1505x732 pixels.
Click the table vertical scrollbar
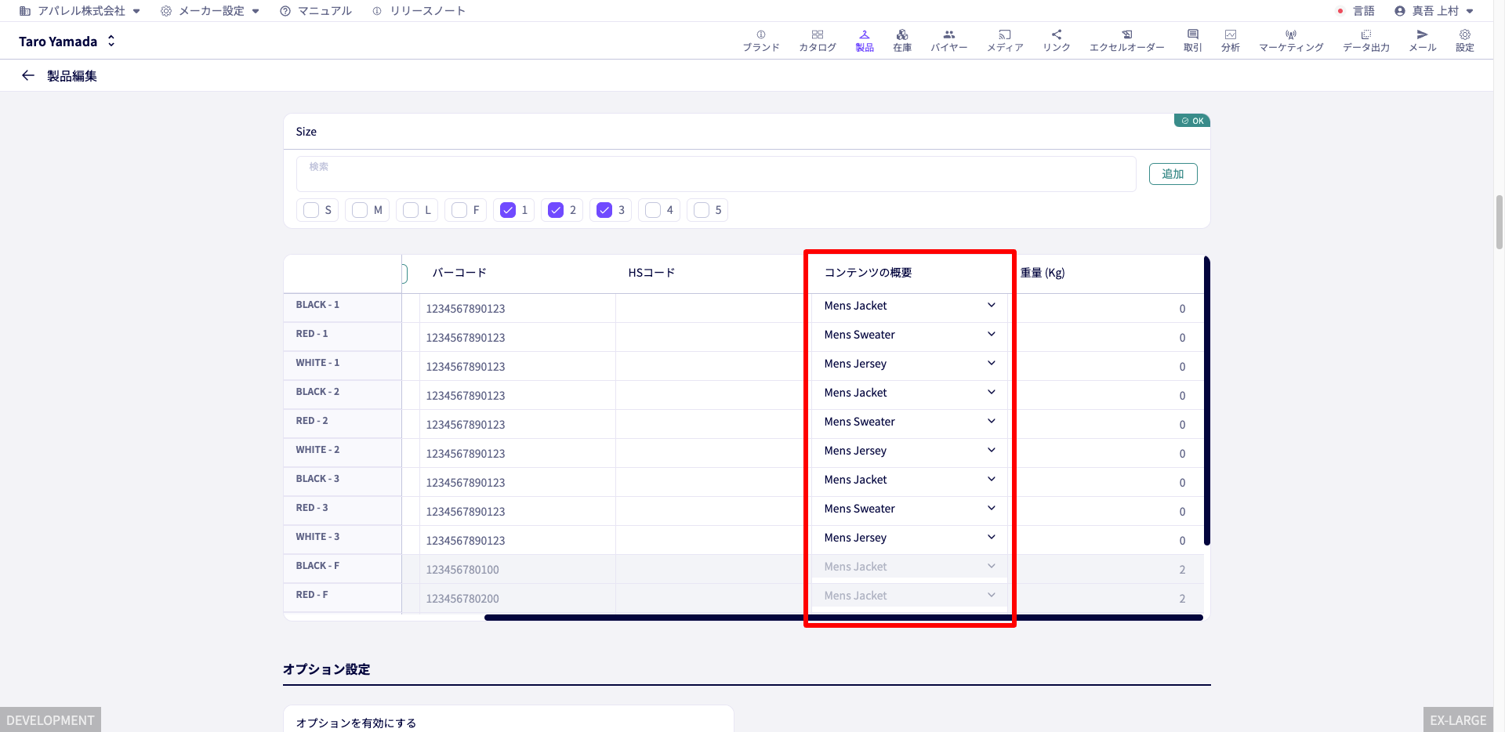[1207, 400]
